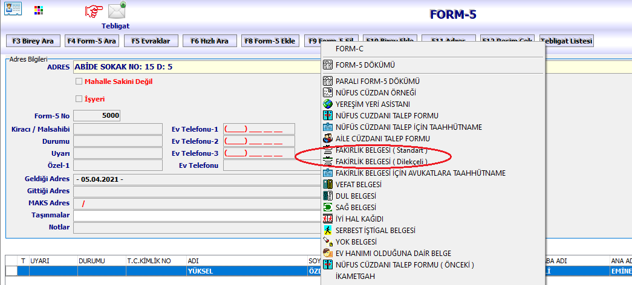This screenshot has height=285, width=632.
Task: Click İKAMETGAH menu entry
Action: point(356,276)
